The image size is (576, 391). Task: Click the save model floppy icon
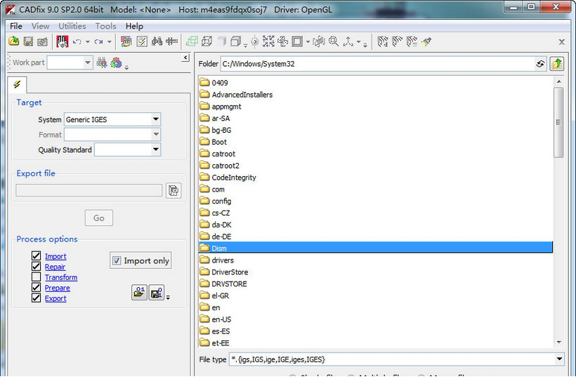point(28,41)
